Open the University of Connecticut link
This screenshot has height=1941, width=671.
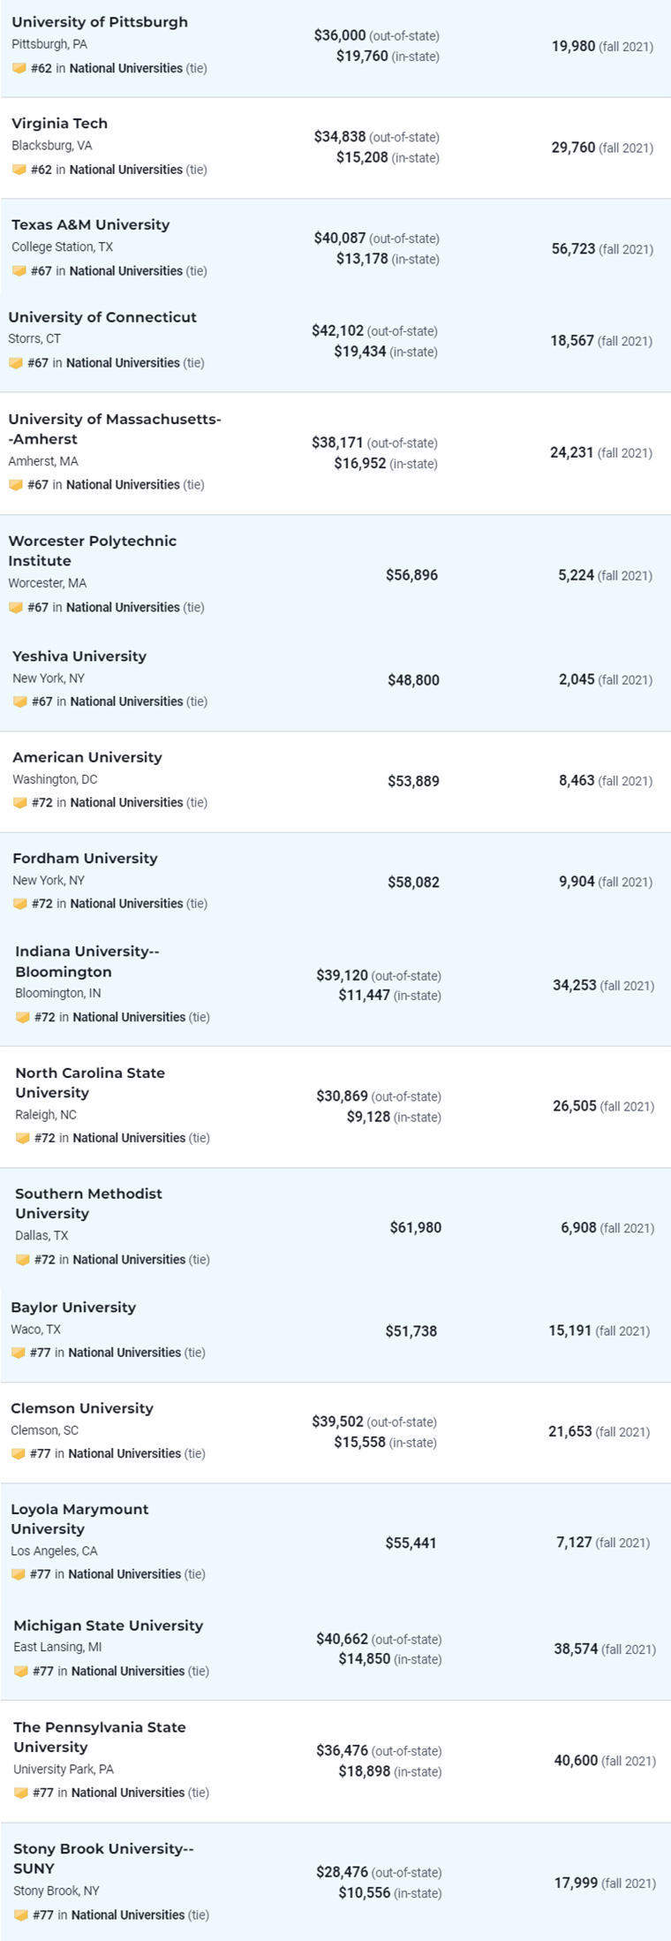(102, 317)
